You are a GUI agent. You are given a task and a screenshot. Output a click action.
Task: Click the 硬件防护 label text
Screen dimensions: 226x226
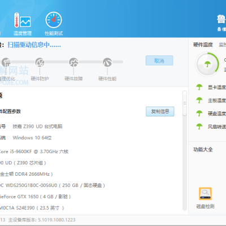point(40,79)
